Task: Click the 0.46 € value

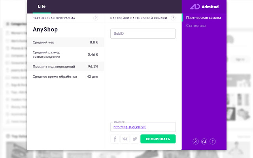Action: coord(93,55)
